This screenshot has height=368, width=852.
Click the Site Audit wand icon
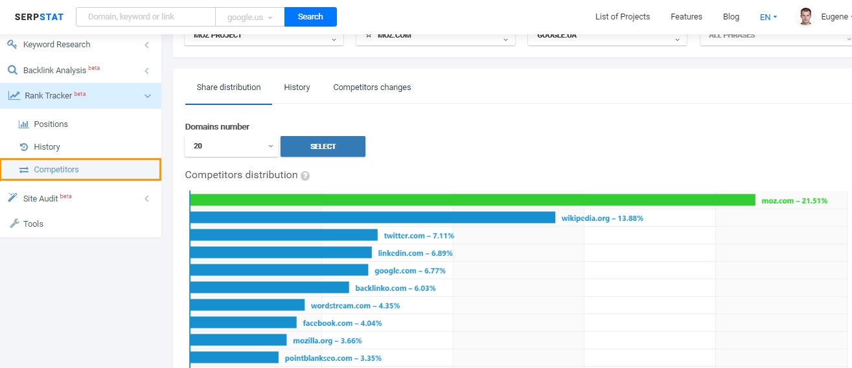tap(12, 198)
